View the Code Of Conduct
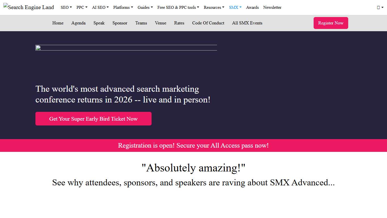387x218 pixels. (x=208, y=23)
